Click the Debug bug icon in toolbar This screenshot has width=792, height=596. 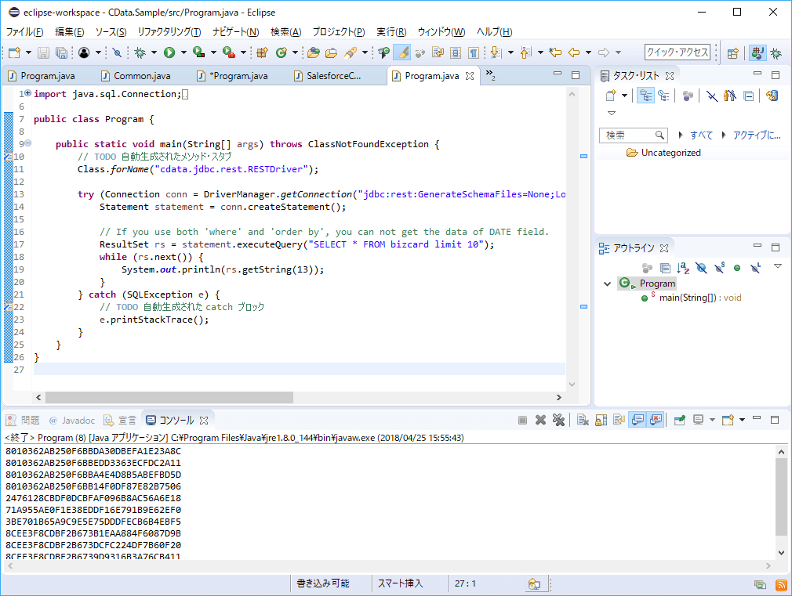139,52
